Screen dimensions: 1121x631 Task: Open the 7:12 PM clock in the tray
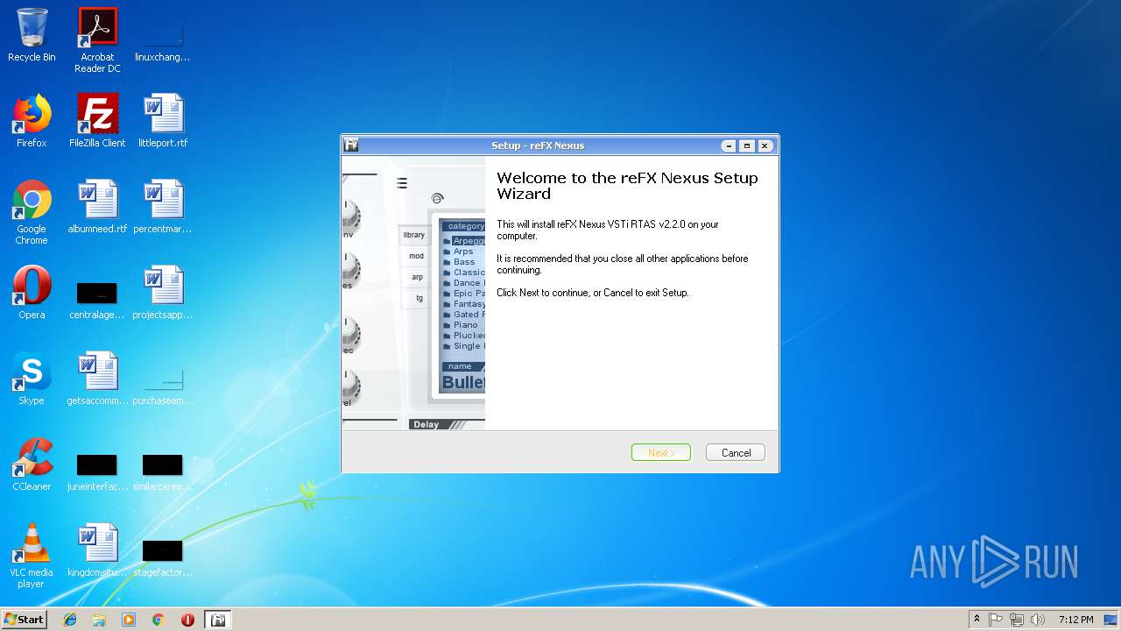tap(1075, 620)
